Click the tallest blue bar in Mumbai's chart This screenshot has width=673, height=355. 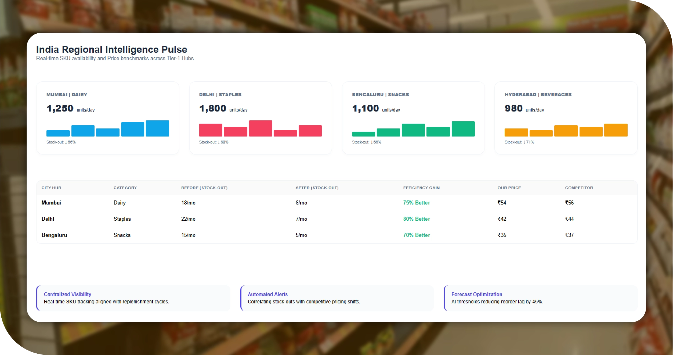click(157, 129)
